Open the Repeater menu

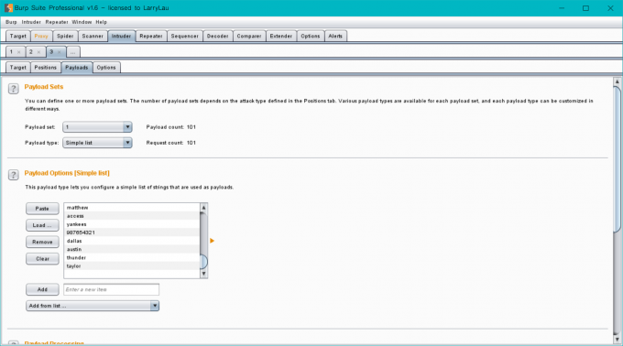[57, 22]
